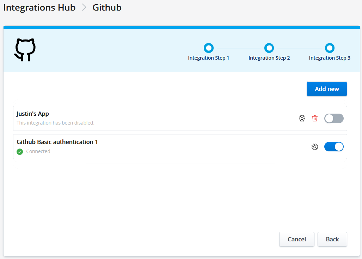Select the Github Basic authentication 1 name
This screenshot has width=362, height=259.
coord(57,142)
